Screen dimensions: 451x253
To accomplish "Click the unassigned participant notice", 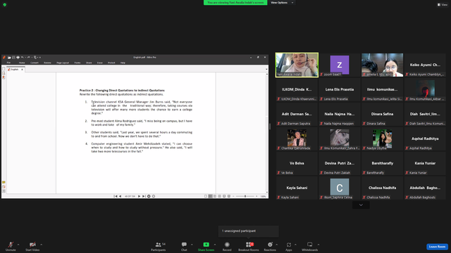I will pyautogui.click(x=249, y=231).
